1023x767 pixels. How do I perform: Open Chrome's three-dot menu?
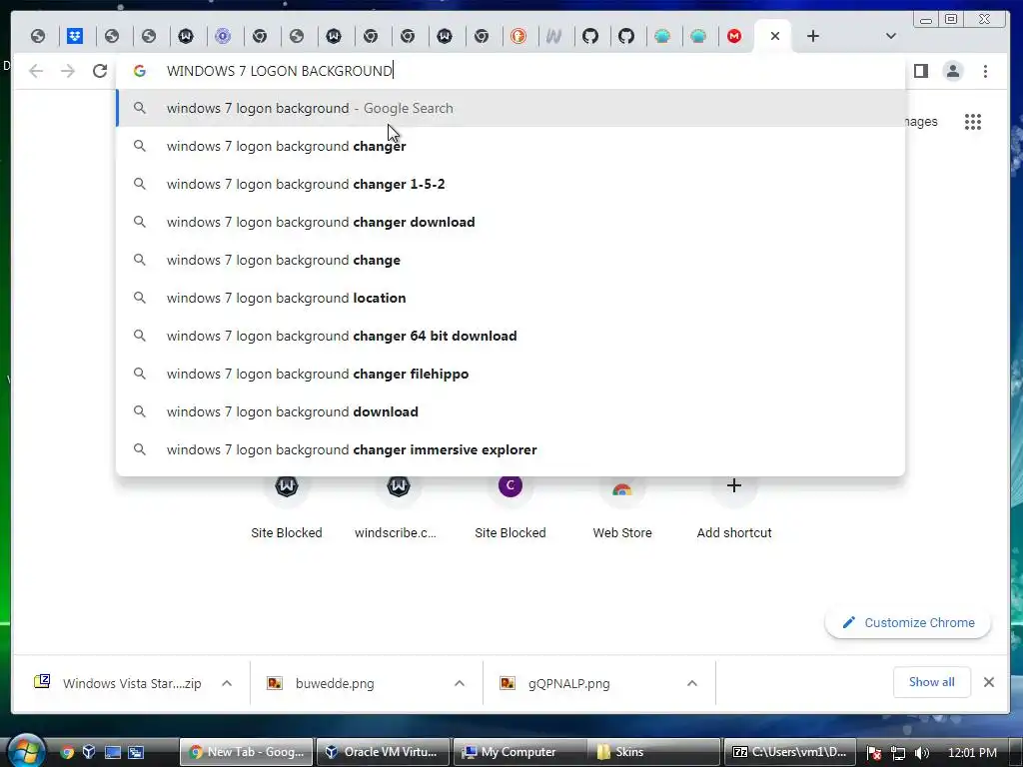pos(985,71)
